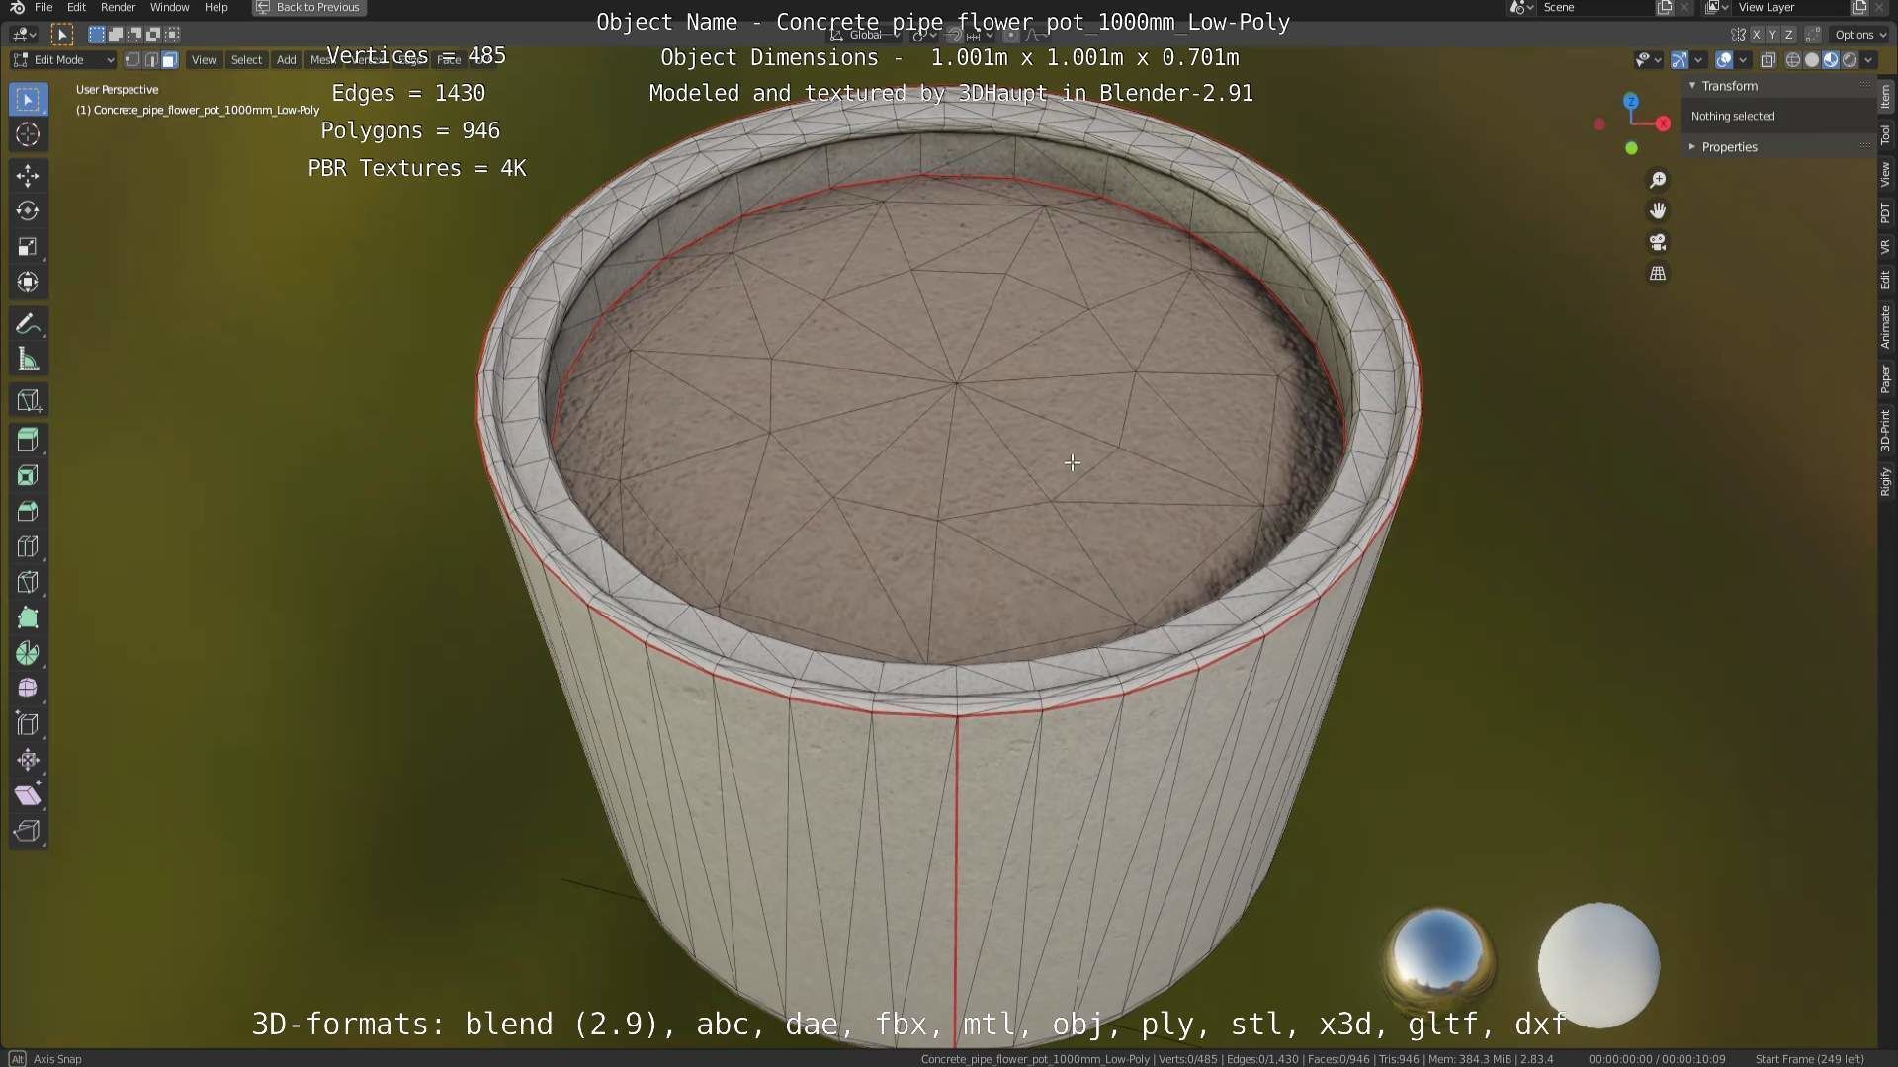Open the Options dropdown

[1859, 35]
